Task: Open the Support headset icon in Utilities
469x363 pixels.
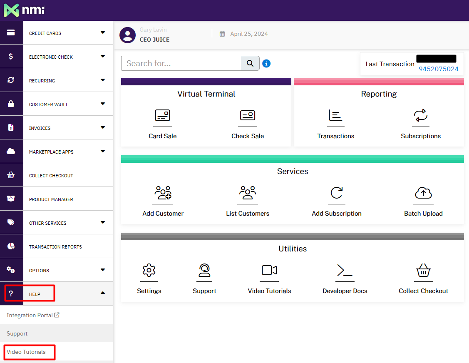Action: click(204, 270)
